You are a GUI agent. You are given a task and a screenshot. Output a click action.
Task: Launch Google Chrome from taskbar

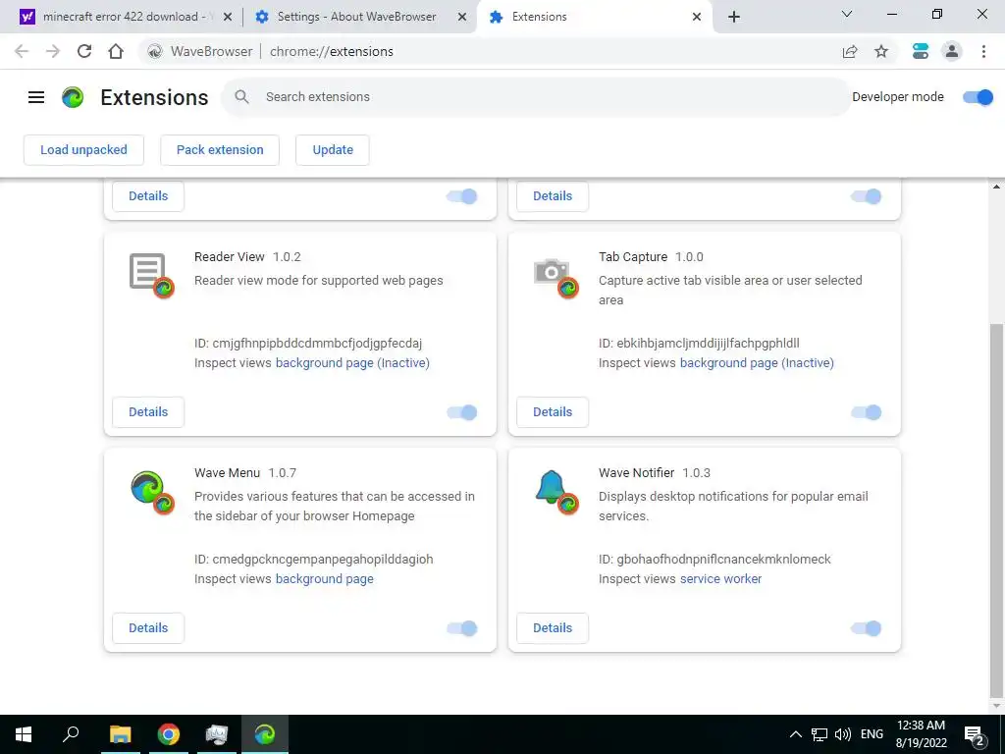point(168,734)
